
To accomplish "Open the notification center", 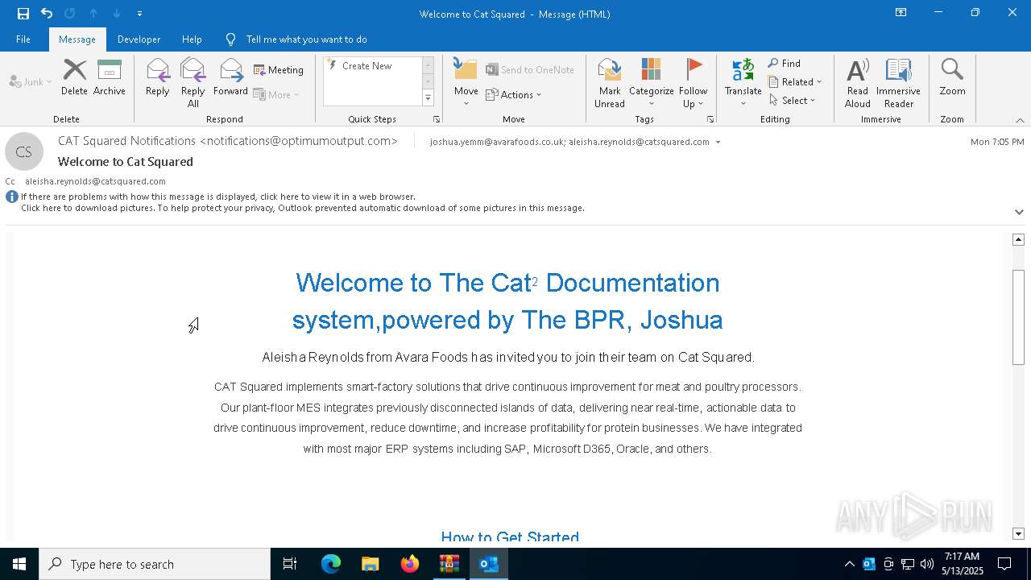I will click(x=1004, y=564).
